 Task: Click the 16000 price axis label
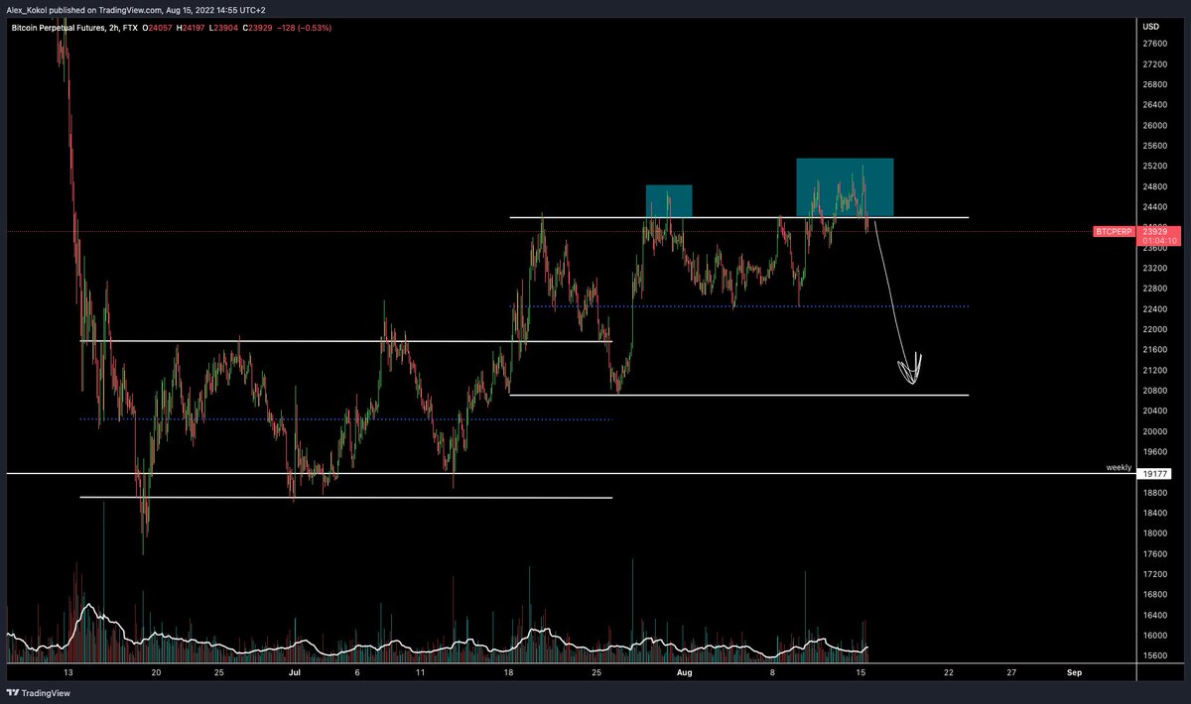tap(1153, 636)
